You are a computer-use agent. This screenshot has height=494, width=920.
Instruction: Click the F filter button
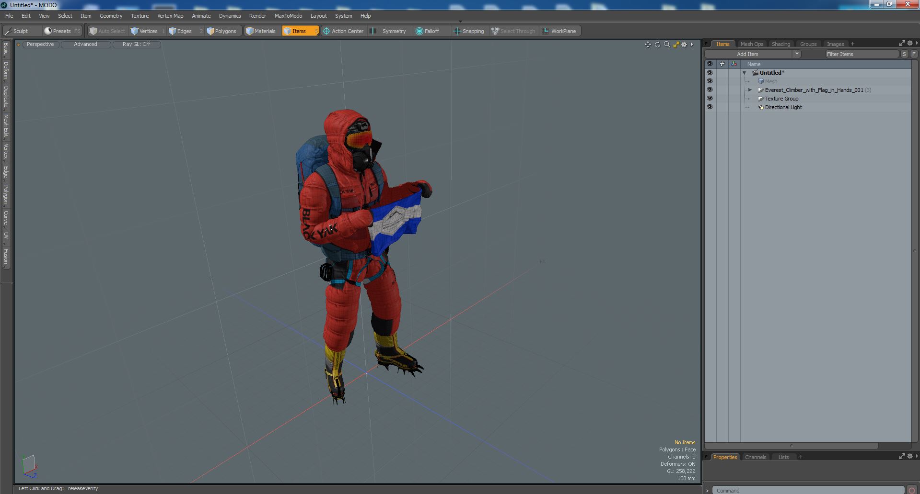click(914, 54)
